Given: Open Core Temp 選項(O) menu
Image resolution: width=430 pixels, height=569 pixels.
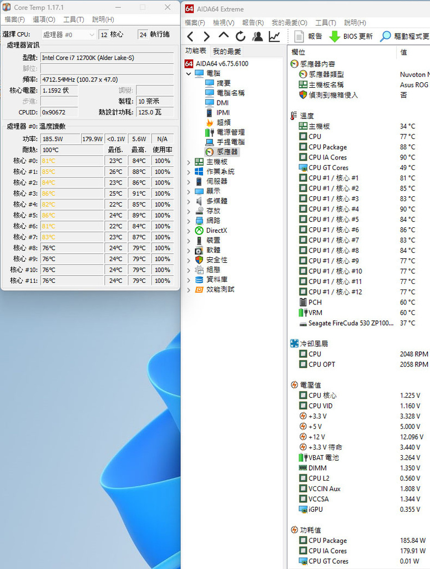Looking at the screenshot, I should [44, 19].
